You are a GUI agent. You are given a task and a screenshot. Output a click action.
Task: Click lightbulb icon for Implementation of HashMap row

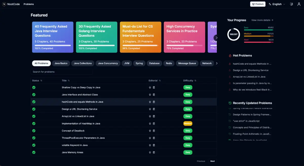(150, 124)
